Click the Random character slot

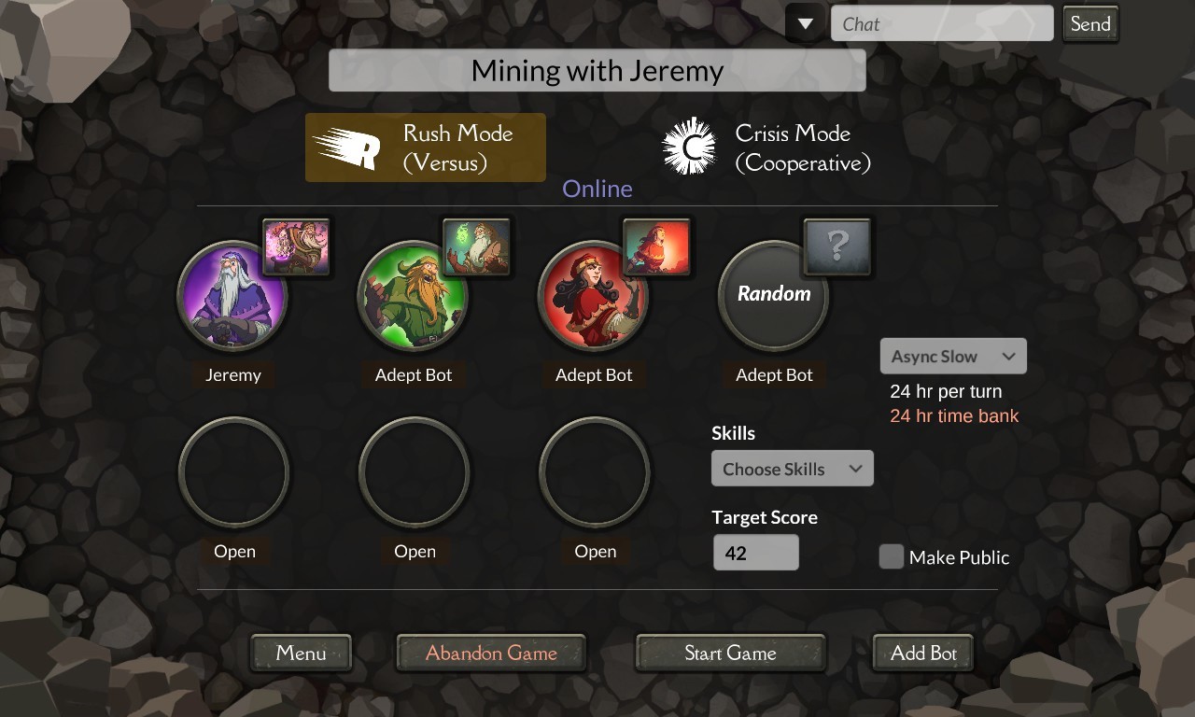click(774, 295)
